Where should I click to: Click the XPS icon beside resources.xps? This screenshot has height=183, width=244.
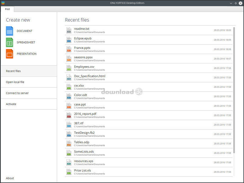point(69,163)
